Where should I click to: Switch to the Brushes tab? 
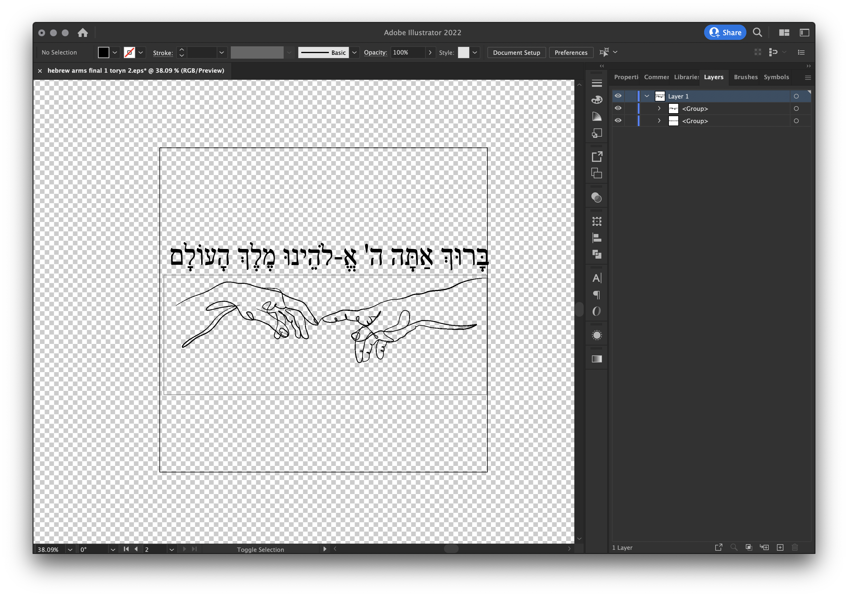pos(745,77)
